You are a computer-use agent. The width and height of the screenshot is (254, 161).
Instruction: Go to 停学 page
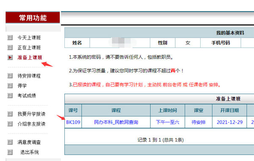22,85
